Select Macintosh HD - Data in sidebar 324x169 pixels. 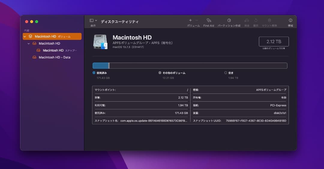(52, 57)
